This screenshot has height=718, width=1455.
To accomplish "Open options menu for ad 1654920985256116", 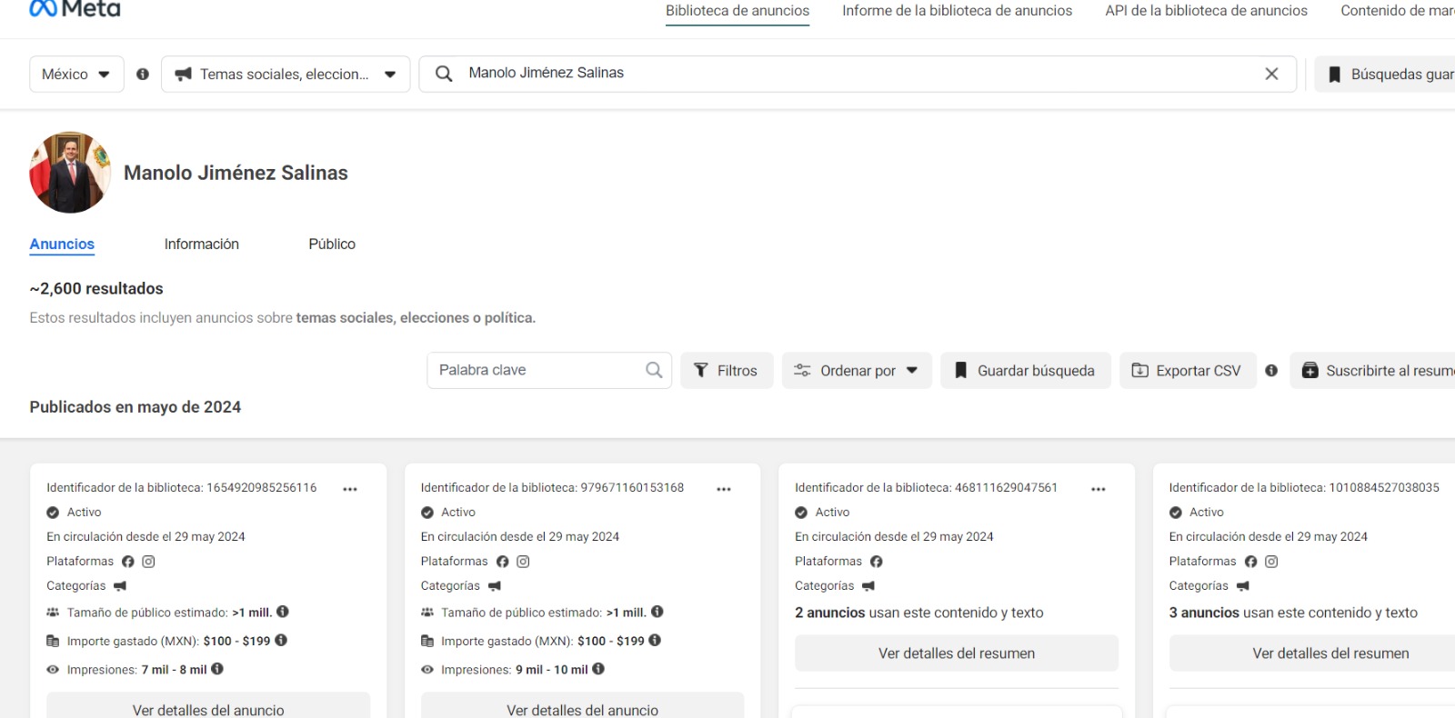I will pyautogui.click(x=350, y=489).
